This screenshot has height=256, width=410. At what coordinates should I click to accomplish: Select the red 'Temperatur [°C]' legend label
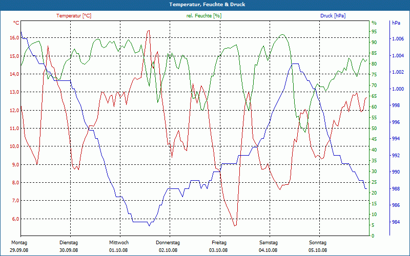point(74,16)
